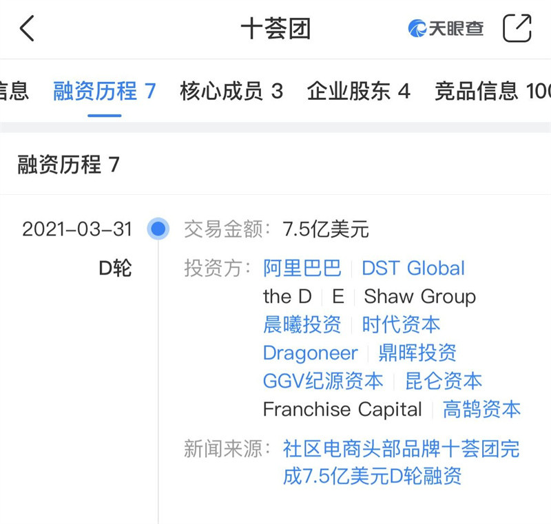Select the blue timeline dot for 2021-03-31

[x=158, y=229]
